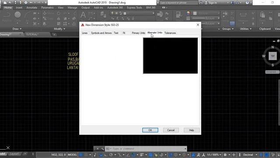Open the BIM 360 ribbon tab
The width and height of the screenshot is (280, 158).
pos(150,7)
